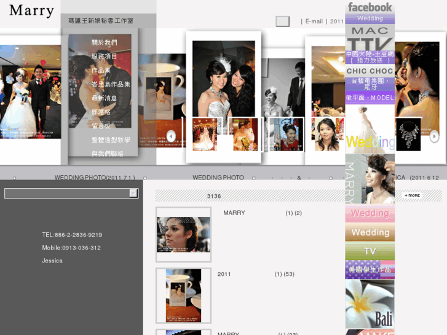Open the 作品集 menu item
Image resolution: width=447 pixels, height=335 pixels.
coord(101,70)
